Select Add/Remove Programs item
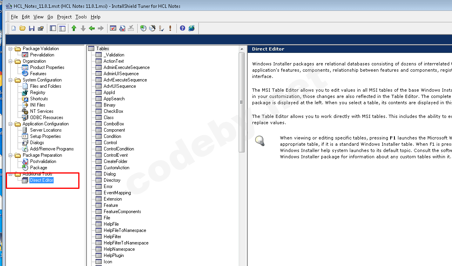452x266 pixels. 52,149
